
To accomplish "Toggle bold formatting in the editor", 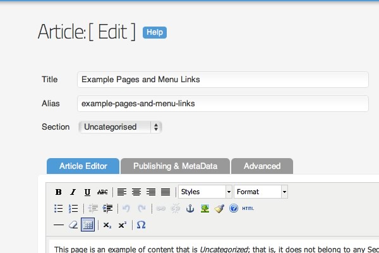I will point(58,192).
